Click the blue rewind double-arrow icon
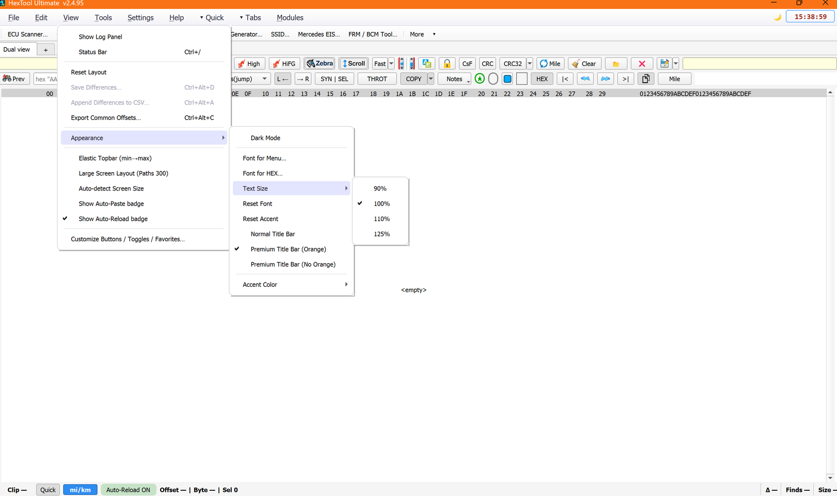The width and height of the screenshot is (837, 496). [585, 79]
